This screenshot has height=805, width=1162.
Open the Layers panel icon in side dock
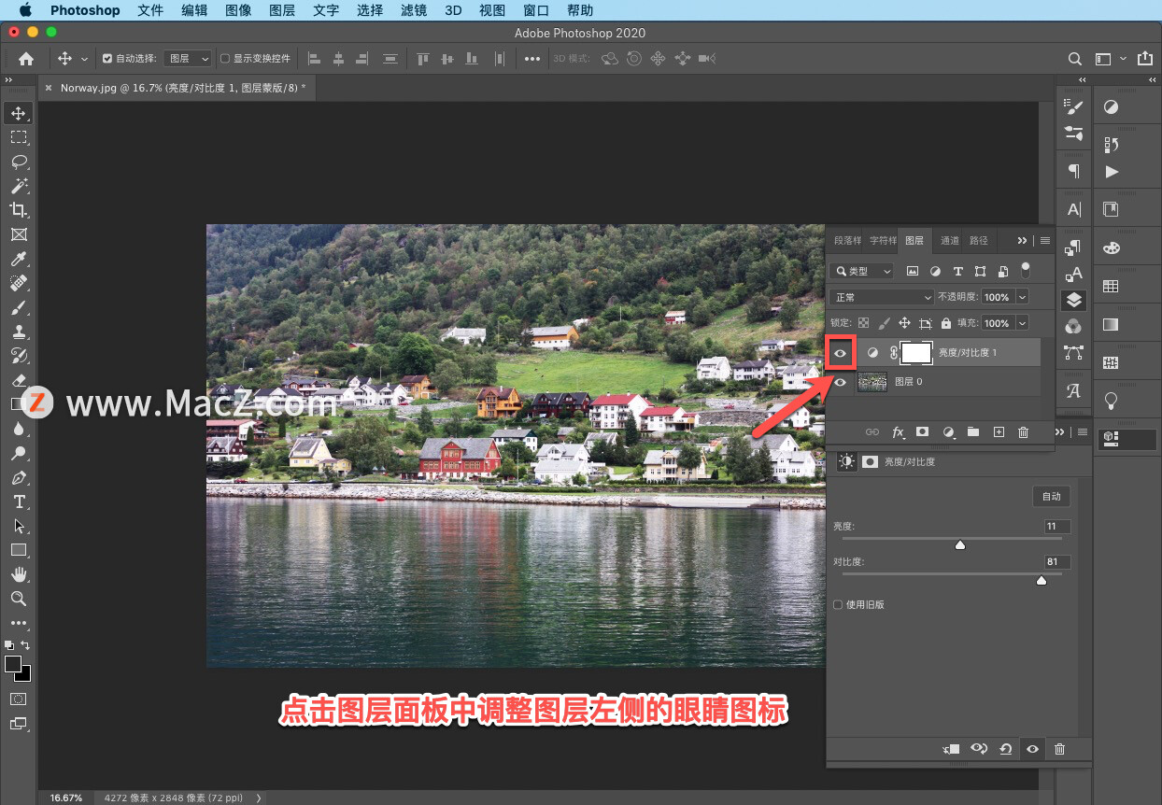pos(1074,300)
